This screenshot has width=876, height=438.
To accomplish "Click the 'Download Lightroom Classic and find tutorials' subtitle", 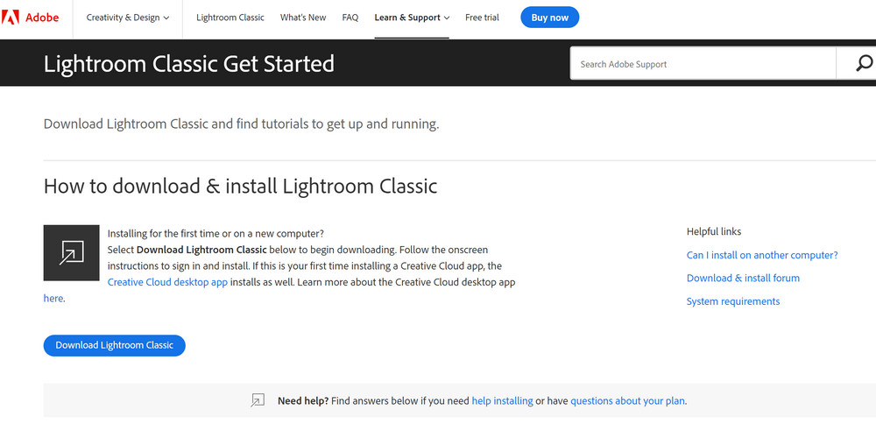I will tap(242, 124).
